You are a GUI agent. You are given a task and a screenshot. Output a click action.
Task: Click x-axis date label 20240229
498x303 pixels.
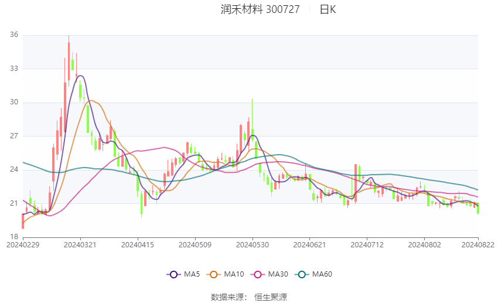(x=23, y=245)
